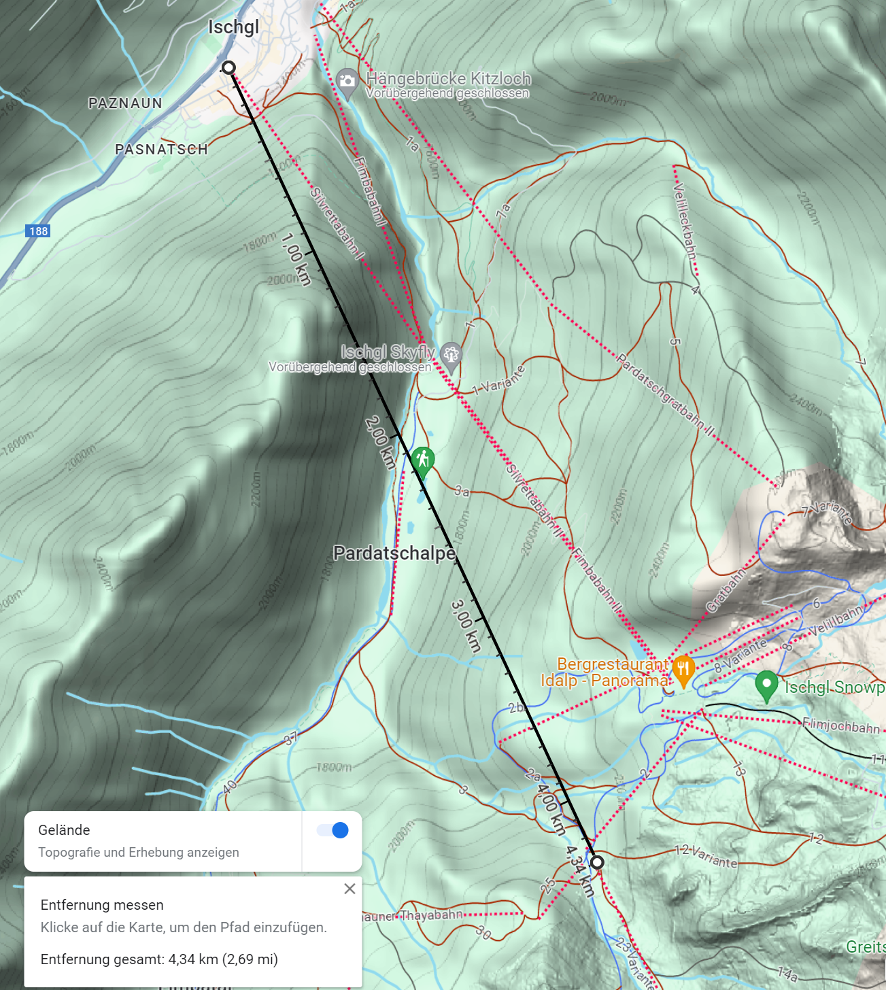This screenshot has width=886, height=990.
Task: Click the green Ischgl Snowpark pin
Action: point(766,684)
